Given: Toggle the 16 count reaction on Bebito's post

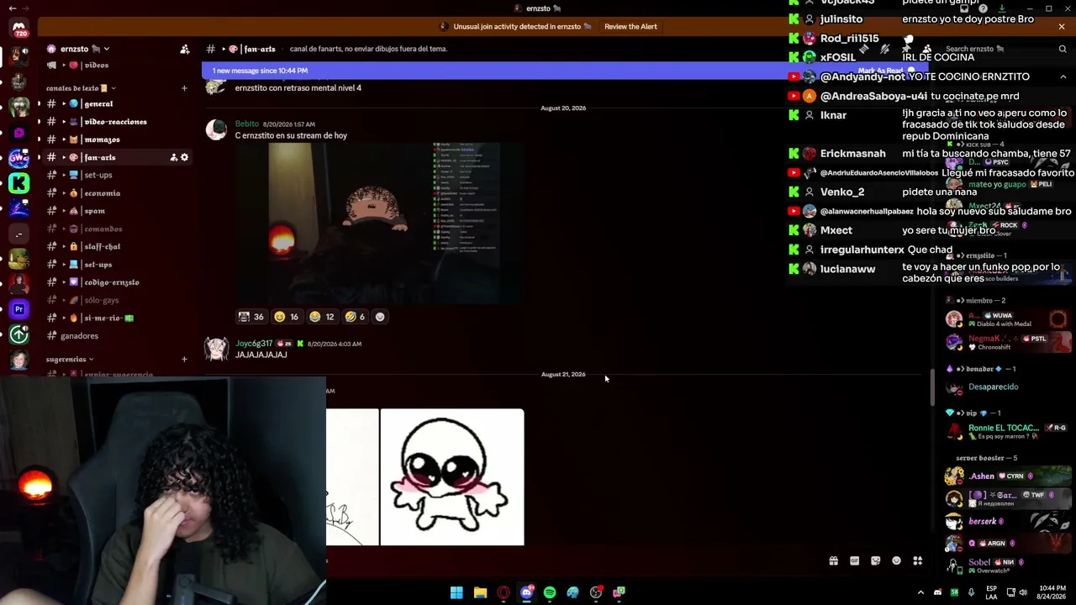Looking at the screenshot, I should point(287,317).
